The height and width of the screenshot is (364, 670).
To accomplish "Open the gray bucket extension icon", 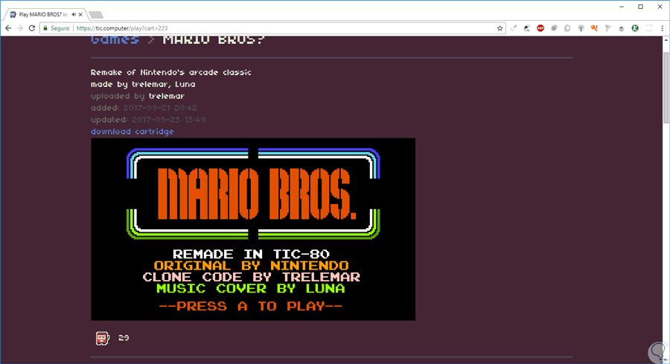I will click(x=622, y=28).
